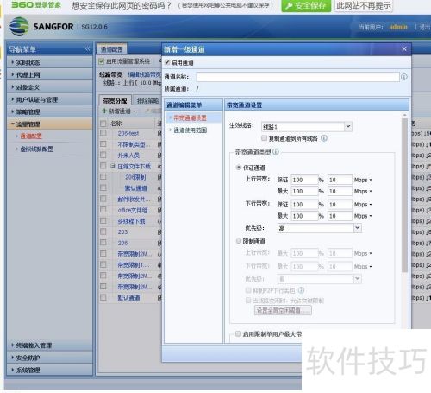Screen dimensions: 431x393
Task: Expand 代理上网 navigation item
Action: tap(49, 75)
